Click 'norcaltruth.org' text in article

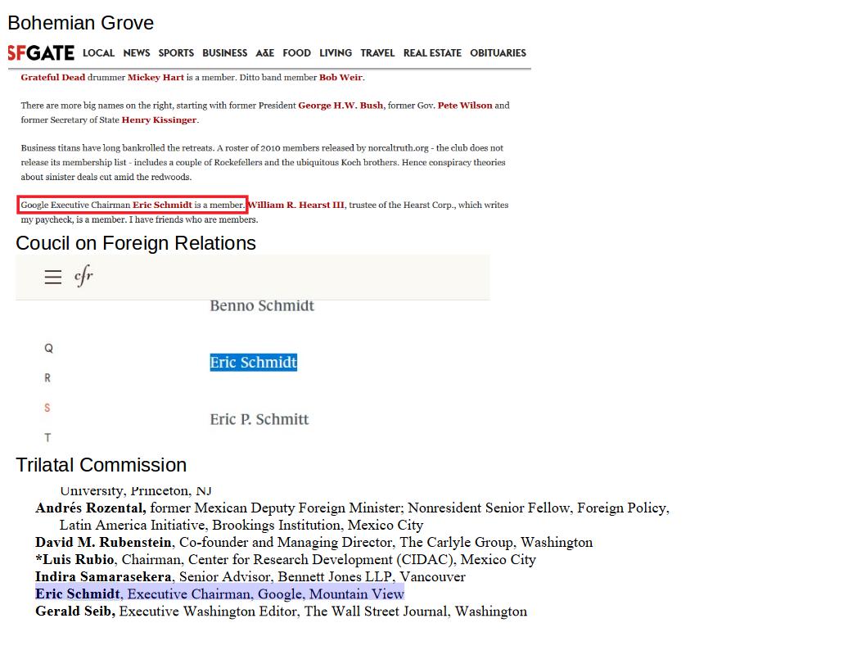coord(398,148)
